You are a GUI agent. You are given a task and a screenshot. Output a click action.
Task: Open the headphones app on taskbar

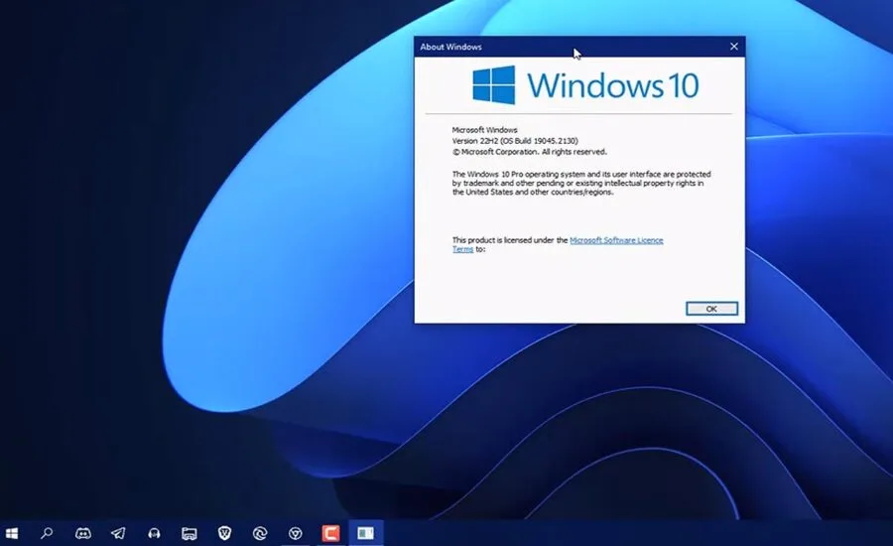pos(154,533)
